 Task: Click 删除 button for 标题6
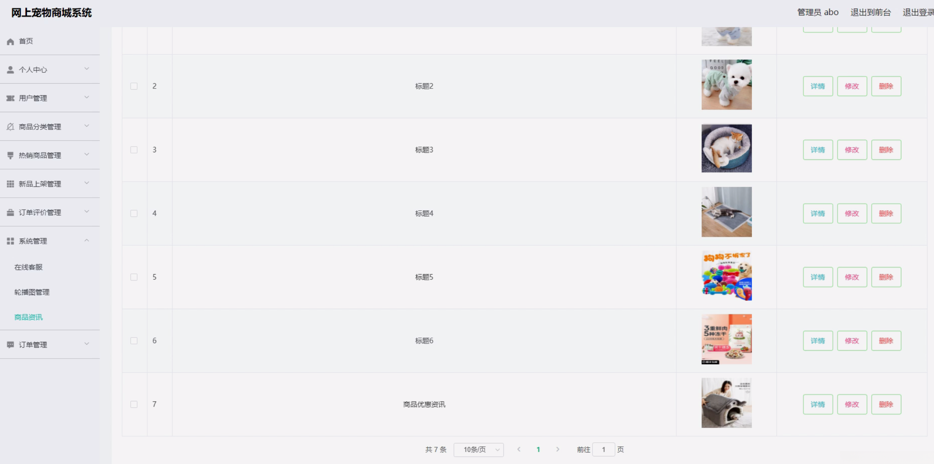click(x=886, y=341)
